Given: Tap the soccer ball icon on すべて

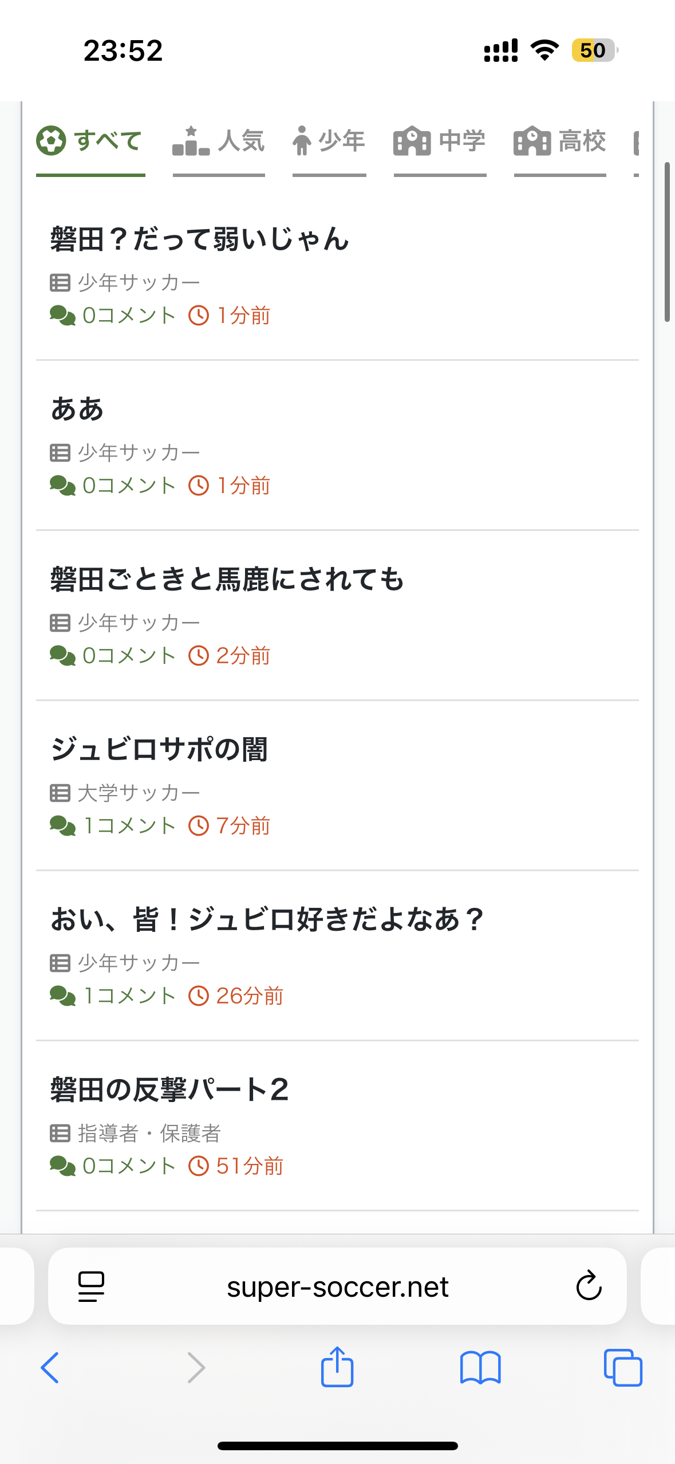Looking at the screenshot, I should click(x=52, y=141).
